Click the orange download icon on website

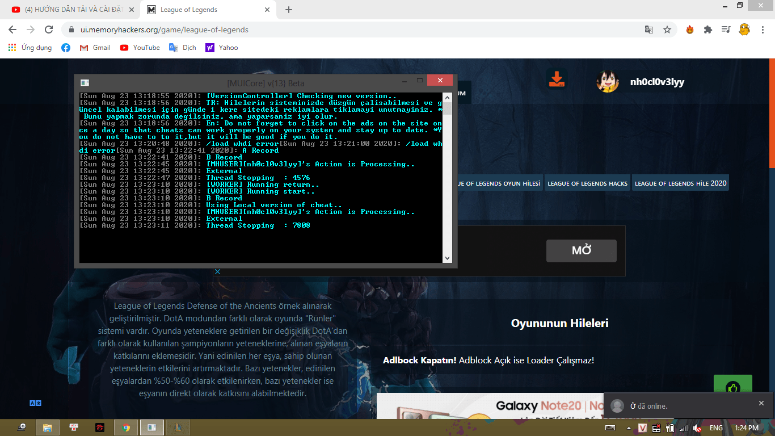pos(557,79)
